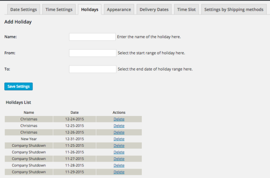This screenshot has height=178, width=270.
Task: Delete the Company Shutdown 11-29-2015 holiday
Action: click(x=119, y=172)
